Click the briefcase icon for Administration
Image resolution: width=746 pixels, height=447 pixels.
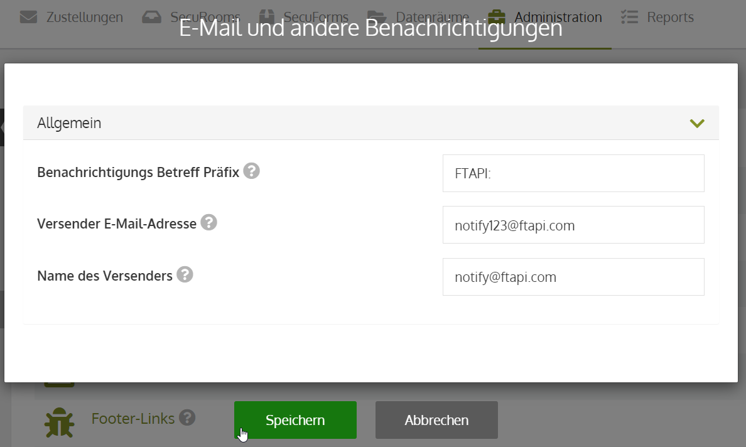click(x=497, y=17)
